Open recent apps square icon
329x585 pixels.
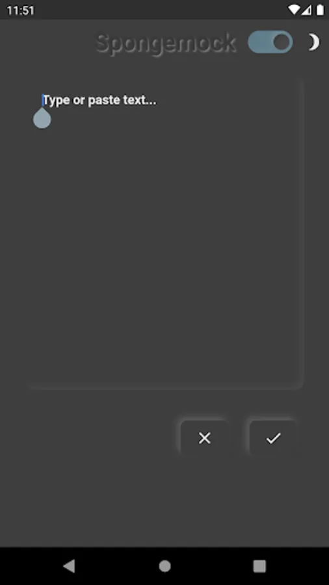pyautogui.click(x=259, y=566)
